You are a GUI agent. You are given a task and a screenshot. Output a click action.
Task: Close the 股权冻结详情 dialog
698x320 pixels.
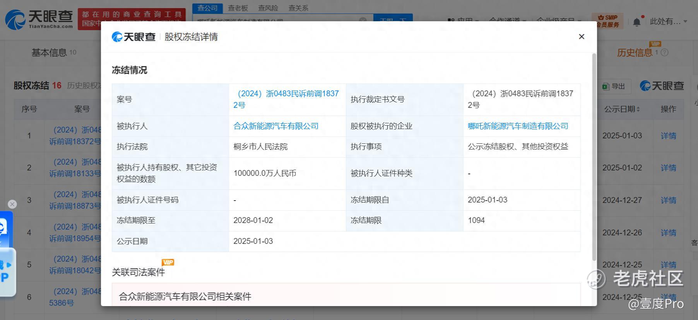(581, 37)
